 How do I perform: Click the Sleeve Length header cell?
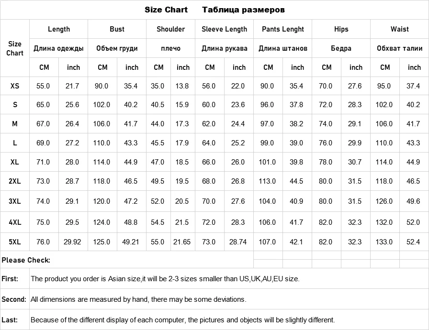[224, 29]
